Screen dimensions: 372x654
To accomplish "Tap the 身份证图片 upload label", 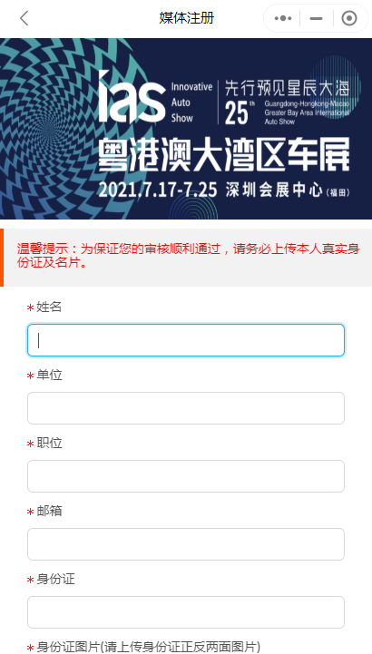I will tap(148, 647).
